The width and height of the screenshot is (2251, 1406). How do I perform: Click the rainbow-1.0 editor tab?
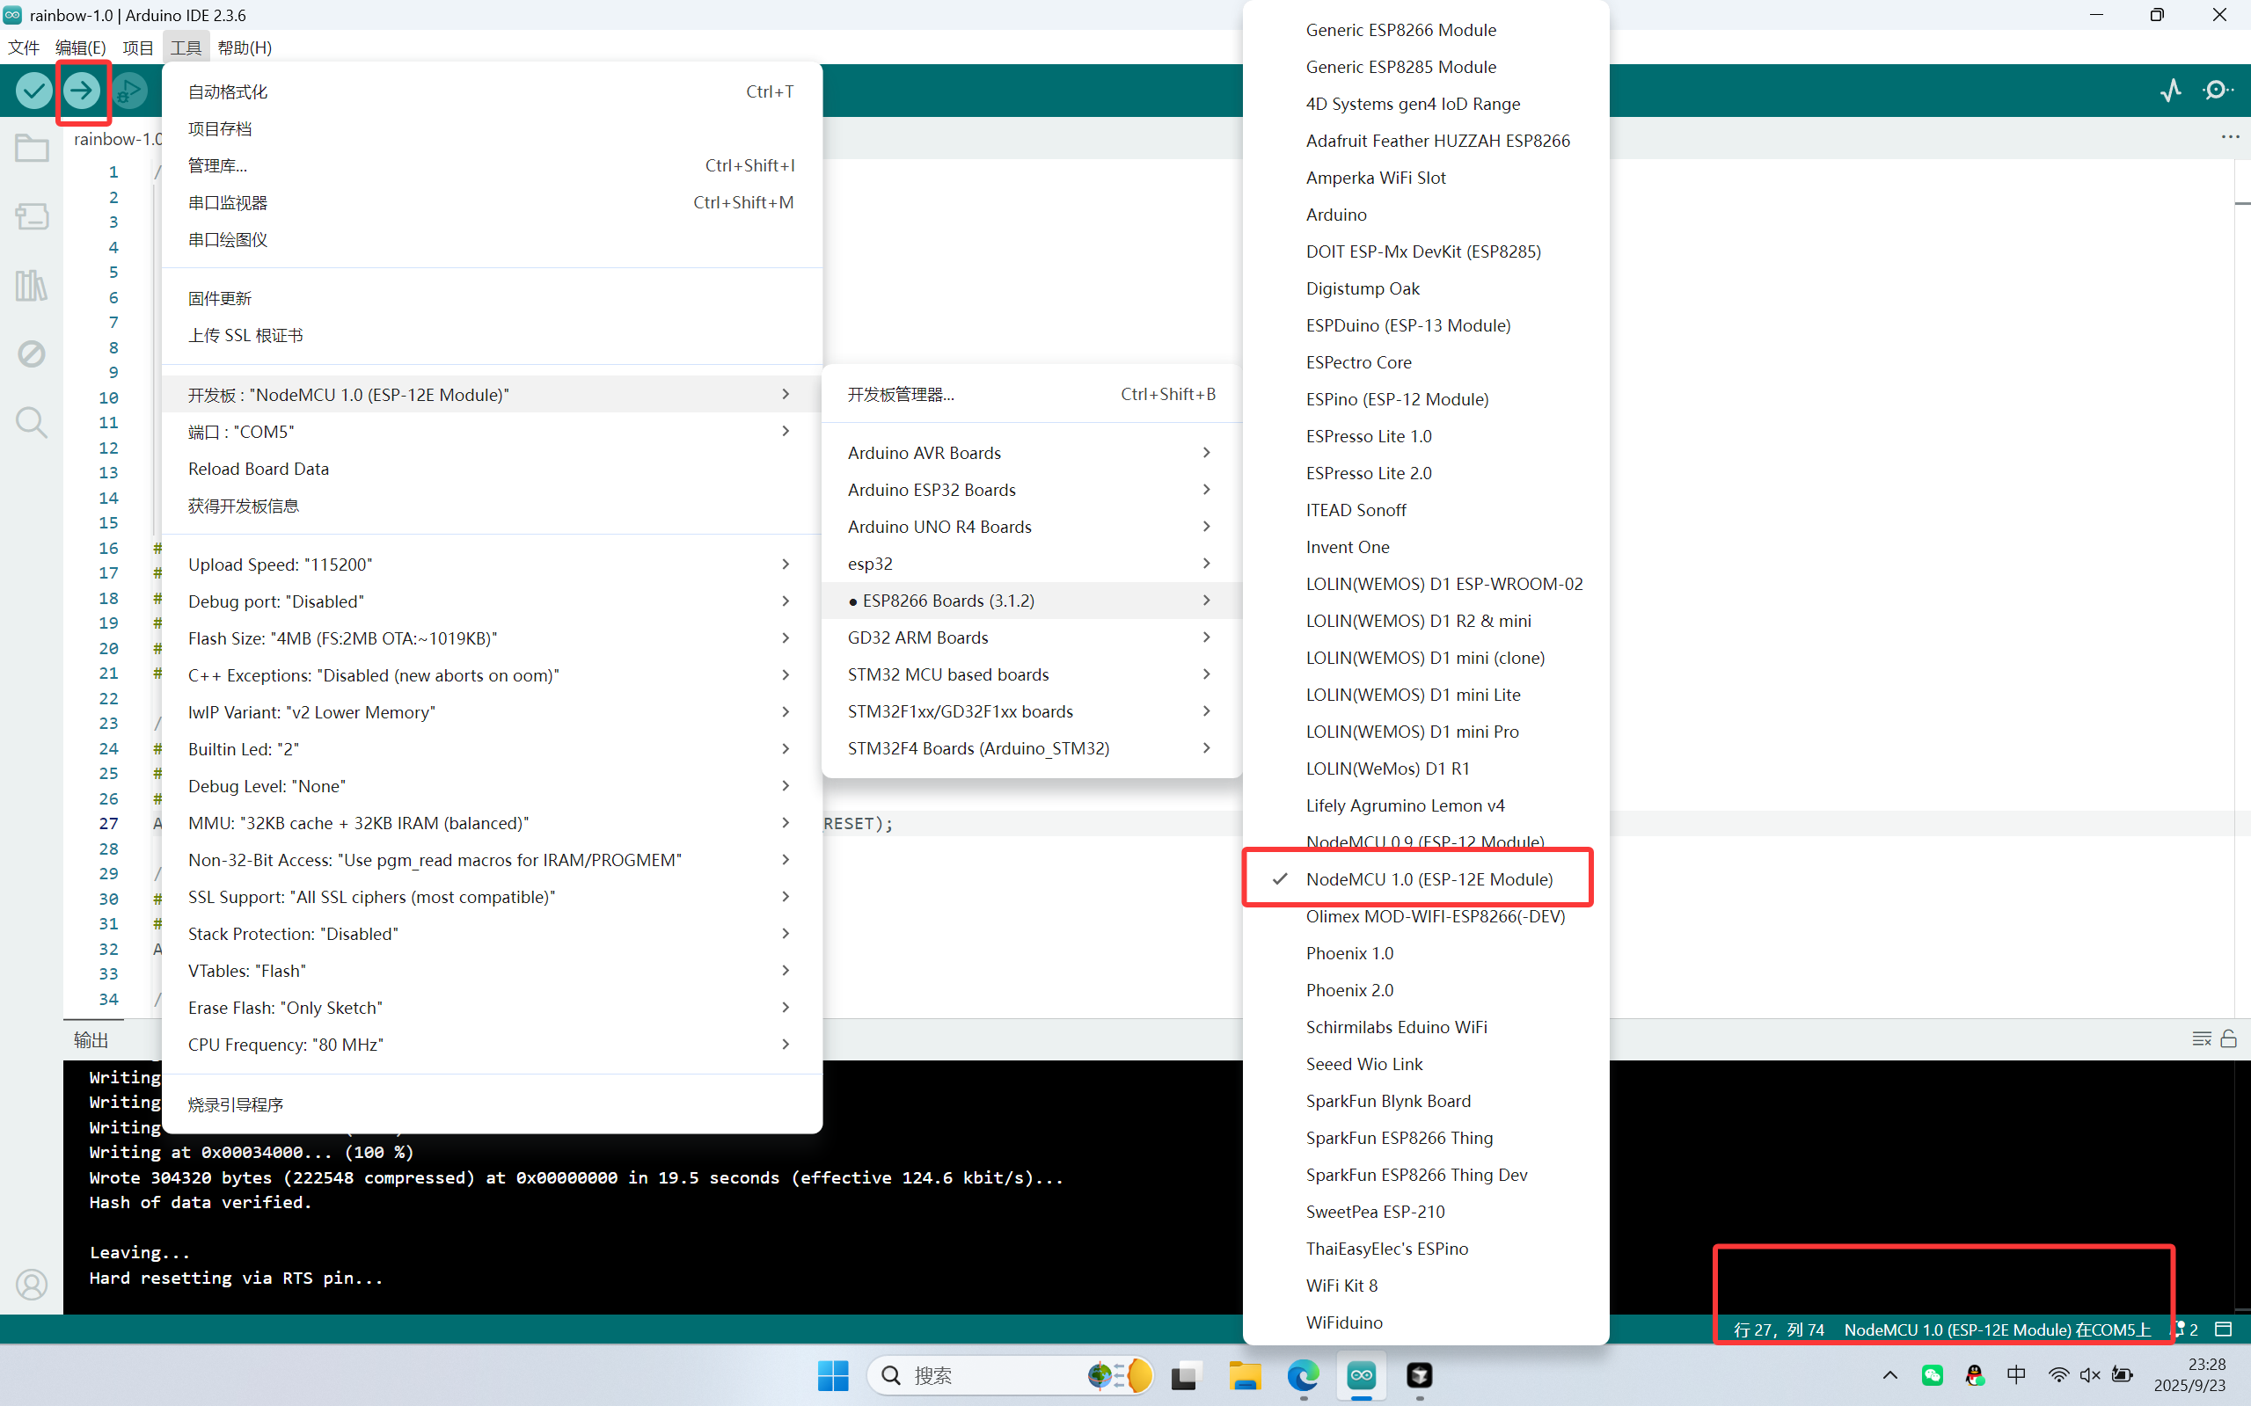point(116,139)
